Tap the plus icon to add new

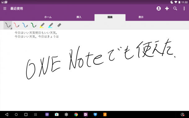tap(167, 8)
